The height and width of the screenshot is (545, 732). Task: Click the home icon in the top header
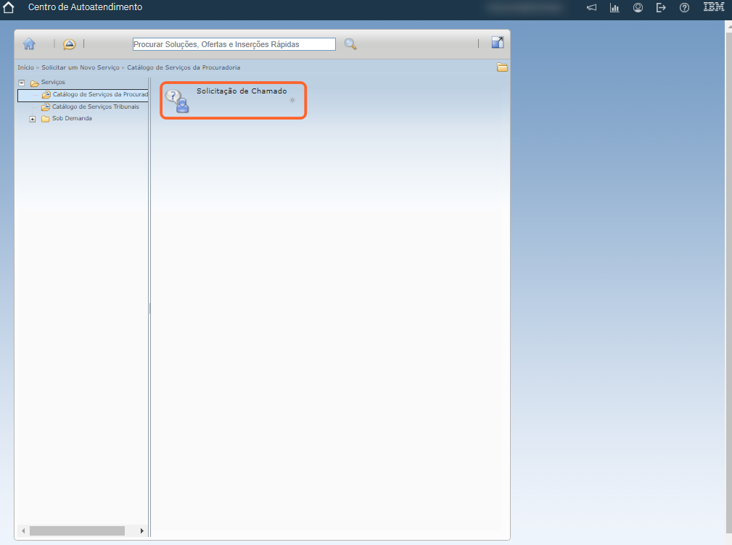coord(9,8)
